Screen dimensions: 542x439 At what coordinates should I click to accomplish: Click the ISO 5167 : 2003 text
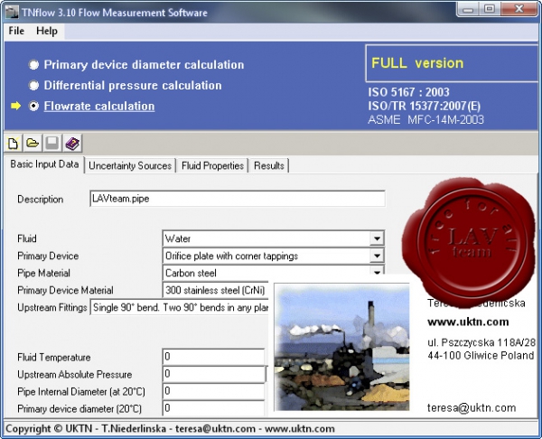pyautogui.click(x=408, y=92)
